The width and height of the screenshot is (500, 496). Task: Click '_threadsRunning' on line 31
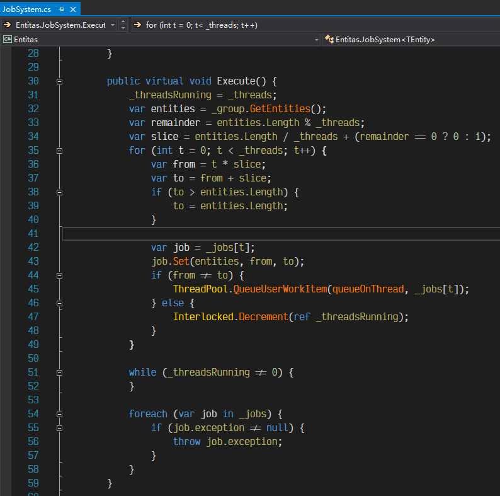tap(170, 95)
